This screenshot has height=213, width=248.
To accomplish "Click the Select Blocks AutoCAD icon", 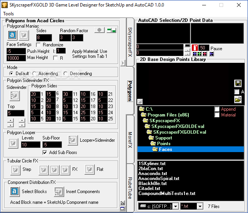I will [x=15, y=192].
